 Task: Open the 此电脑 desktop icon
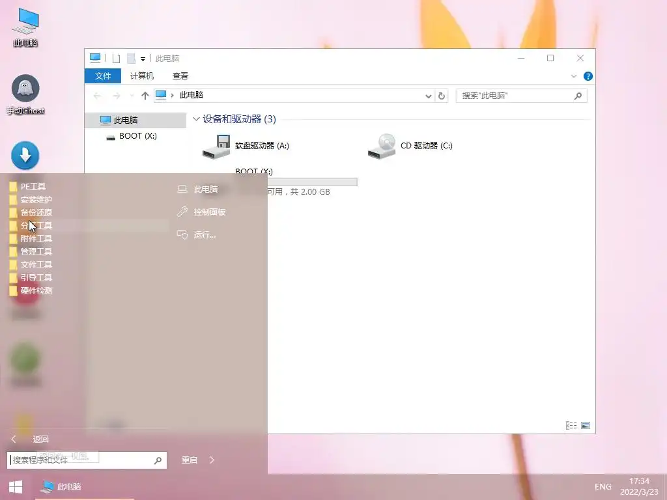(25, 27)
